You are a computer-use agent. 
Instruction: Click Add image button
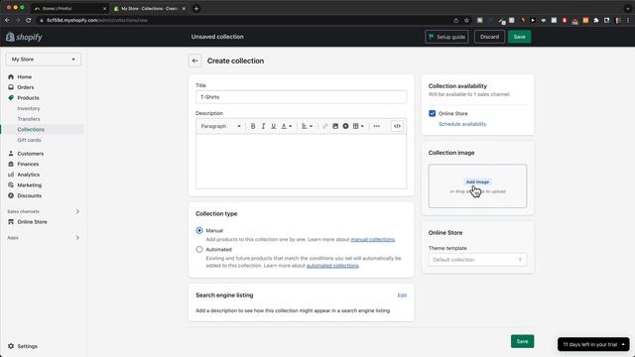(477, 181)
